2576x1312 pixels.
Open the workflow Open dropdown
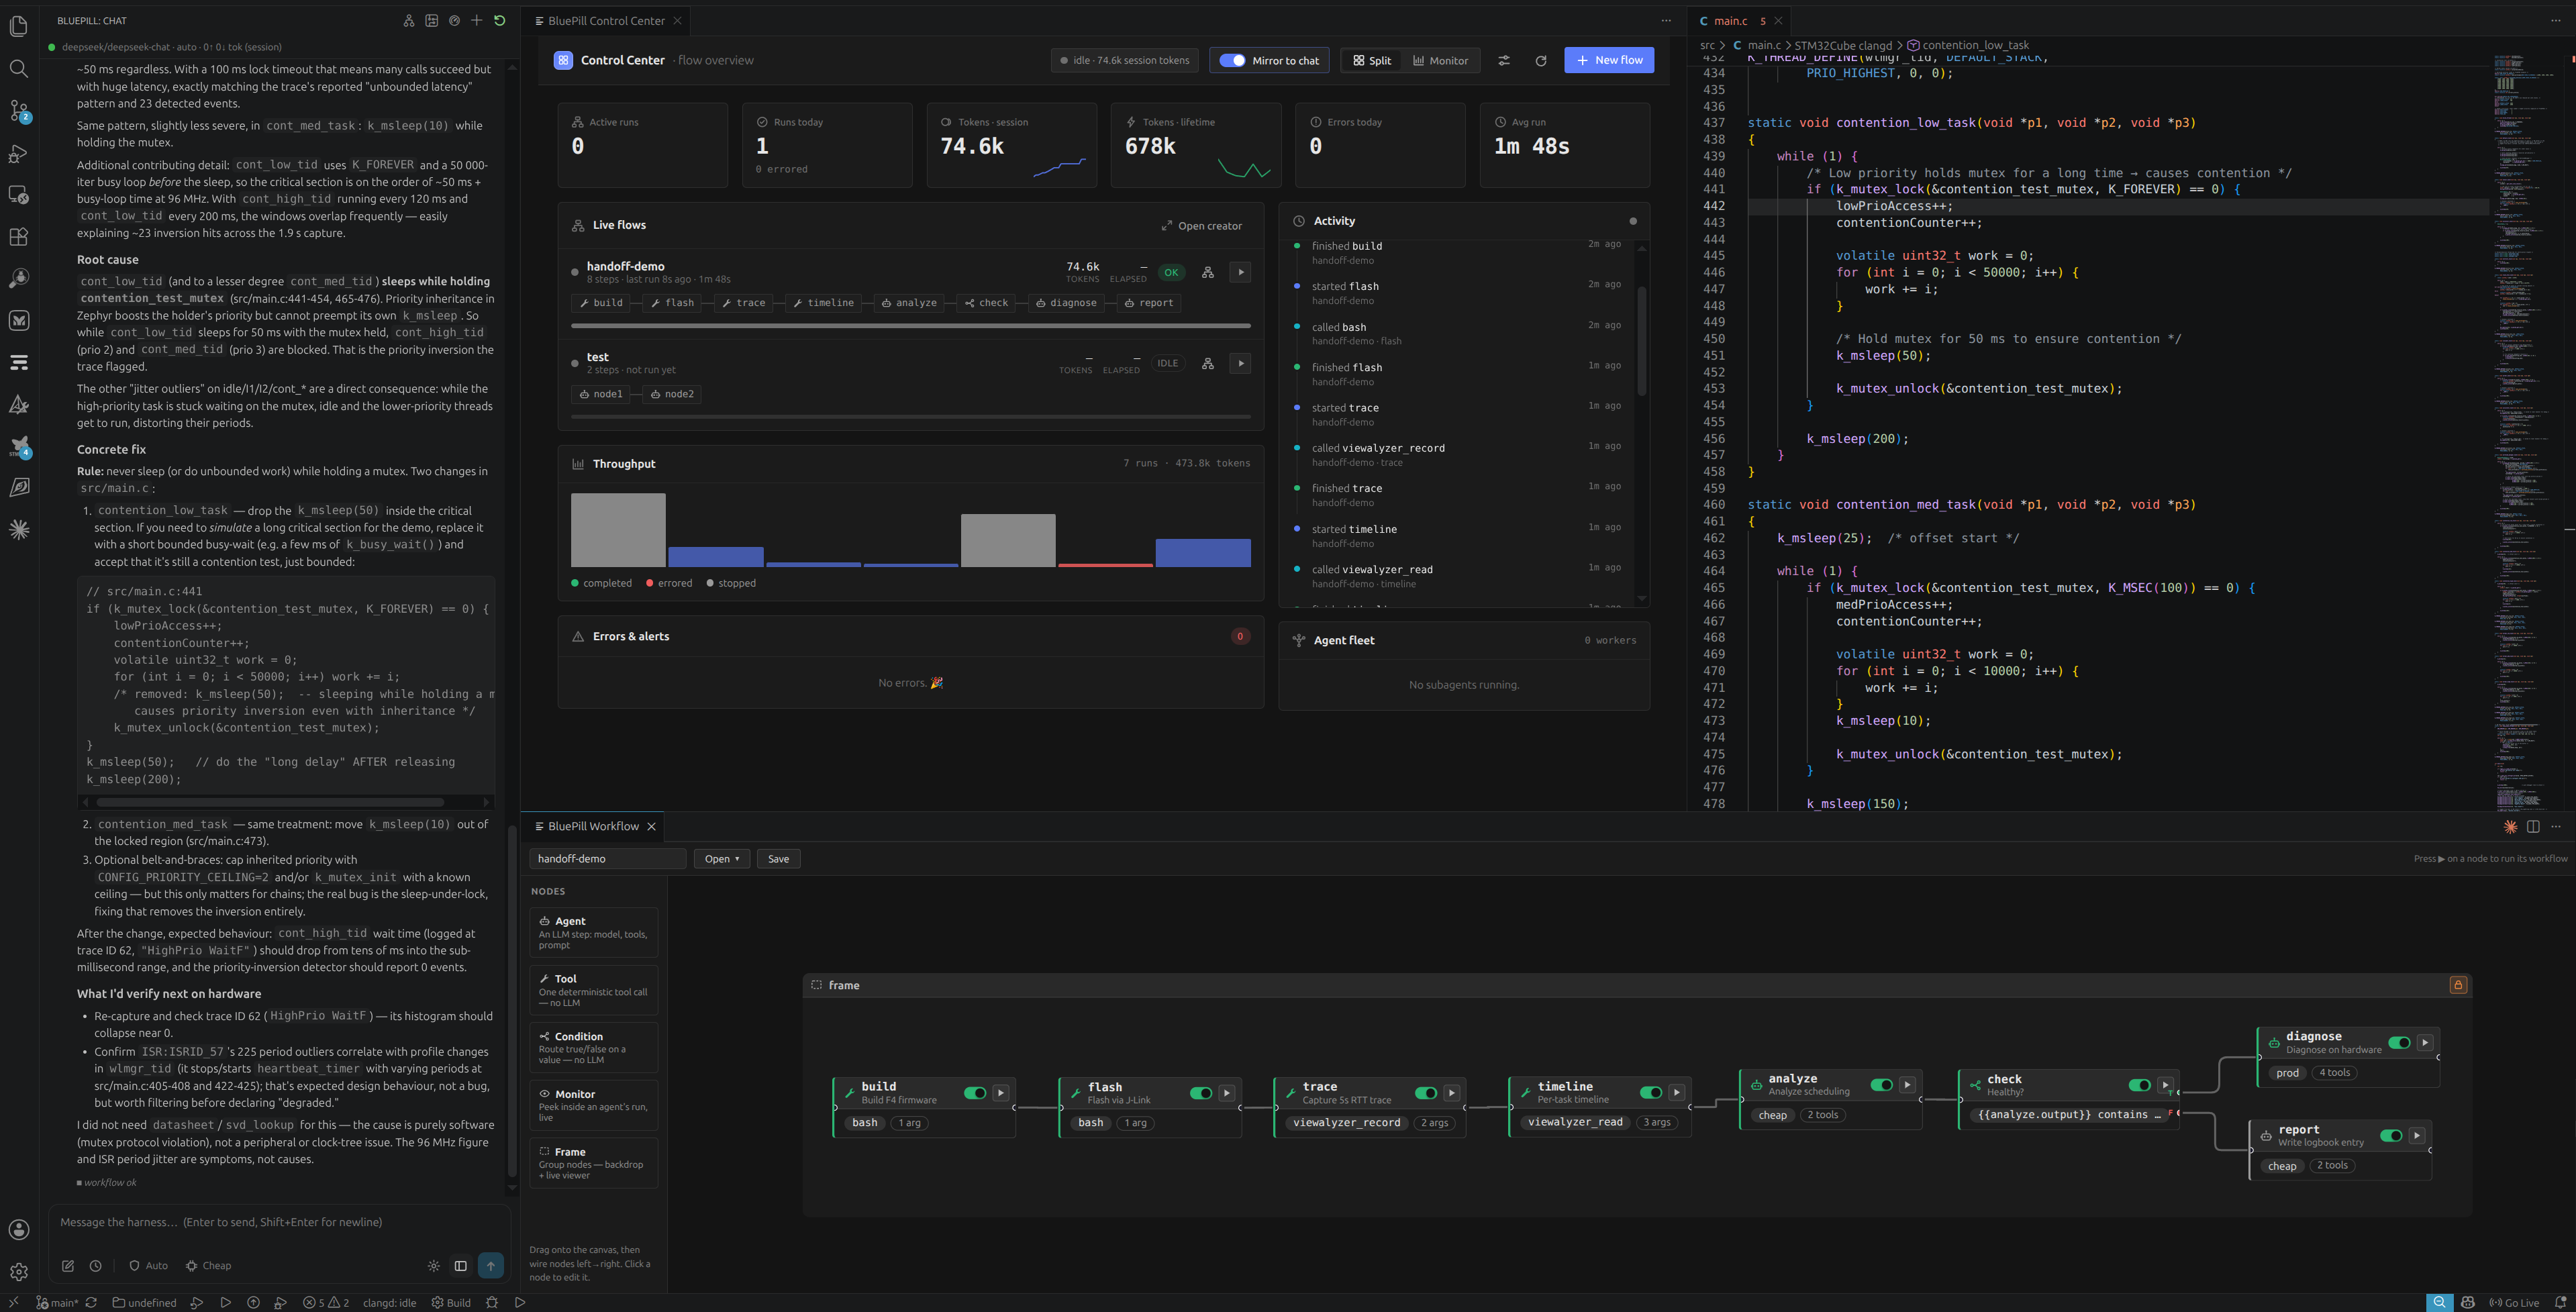coord(722,859)
